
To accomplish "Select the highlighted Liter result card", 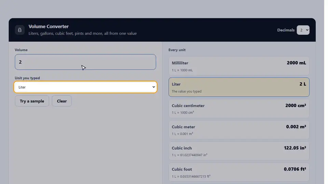I will (x=239, y=87).
